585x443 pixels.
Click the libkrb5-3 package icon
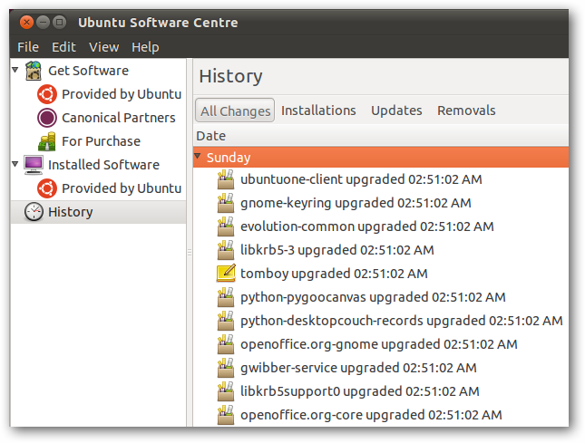226,250
